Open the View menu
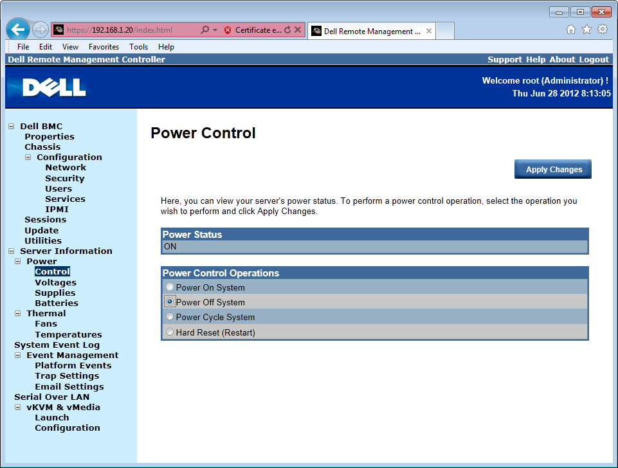The height and width of the screenshot is (468, 618). [70, 47]
